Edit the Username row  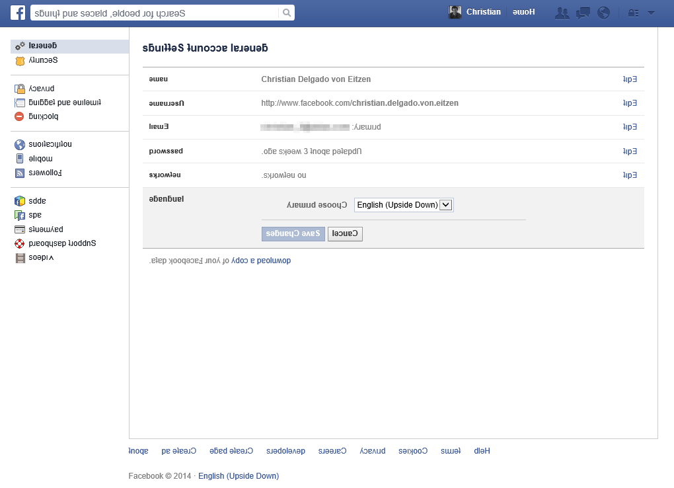pos(630,103)
